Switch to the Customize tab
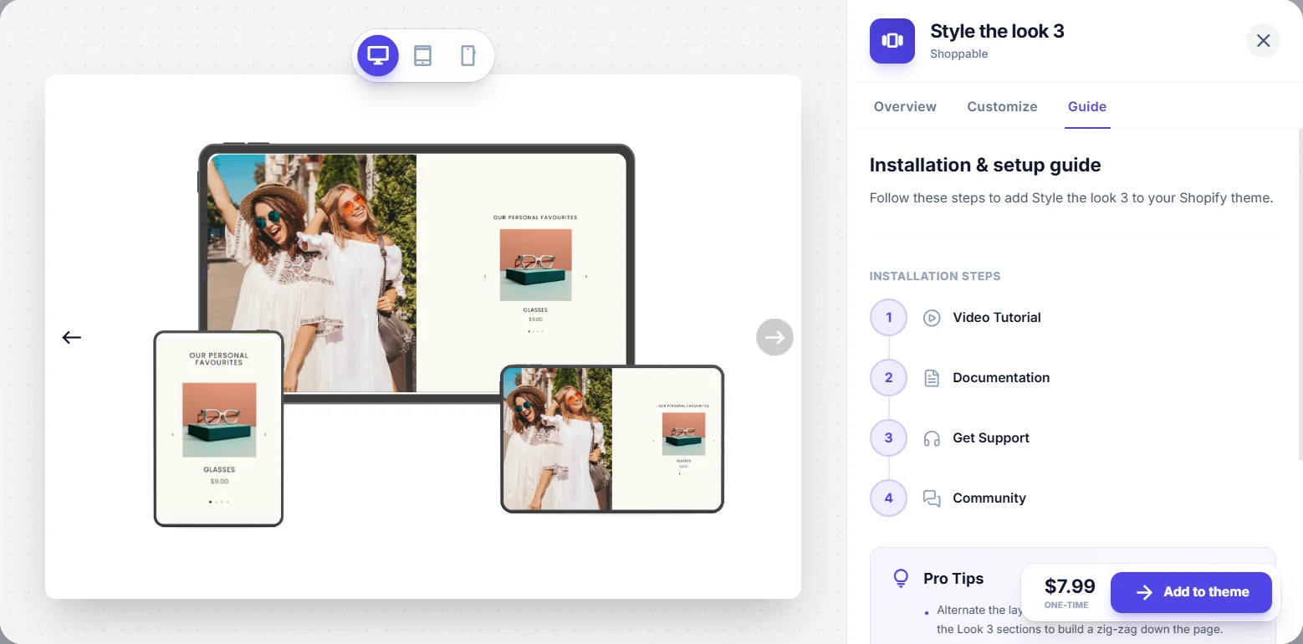The image size is (1303, 644). [x=1002, y=107]
